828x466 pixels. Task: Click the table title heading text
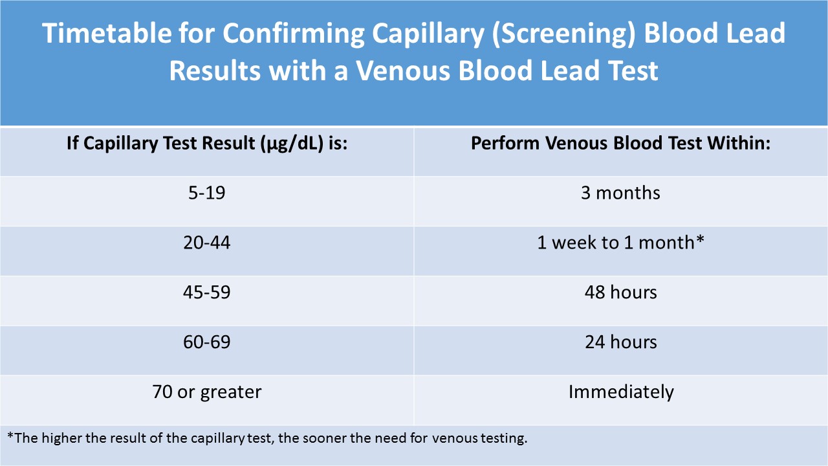coord(414,52)
